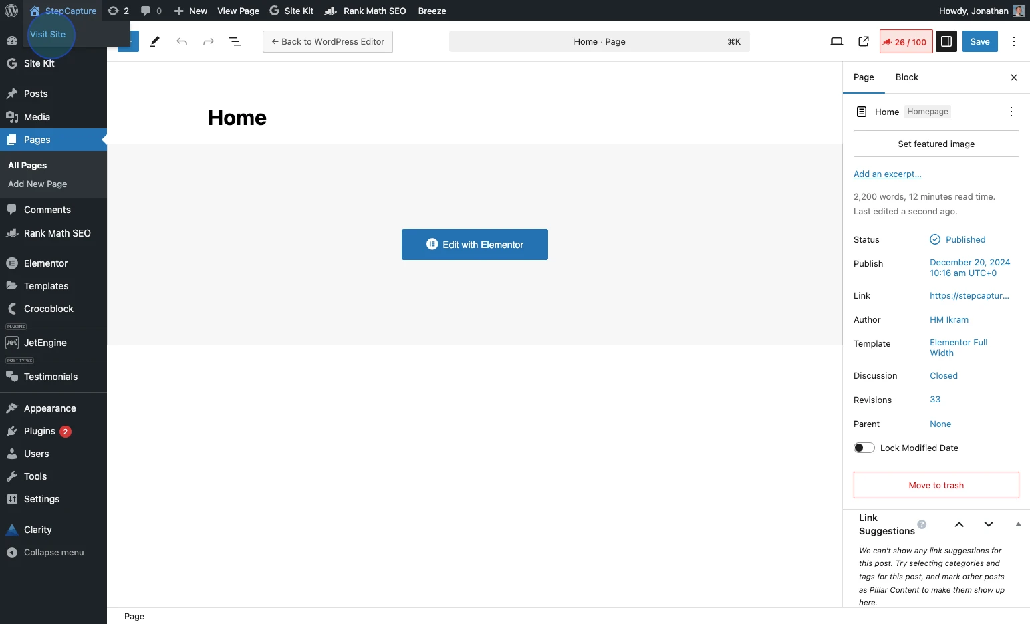Click the redo arrow

209,41
